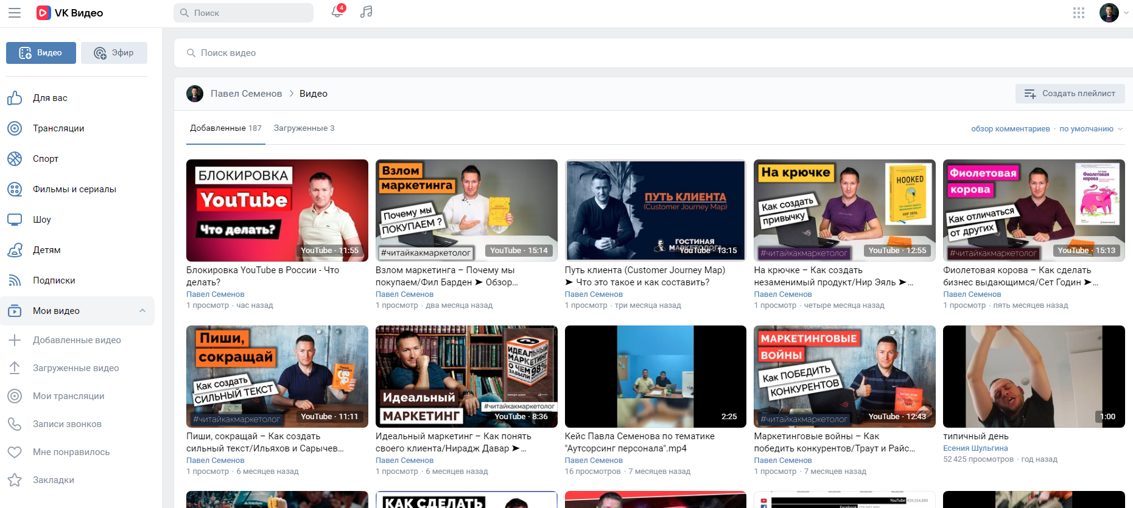Click the Трансляции icon in sidebar
The width and height of the screenshot is (1133, 508).
tap(15, 128)
